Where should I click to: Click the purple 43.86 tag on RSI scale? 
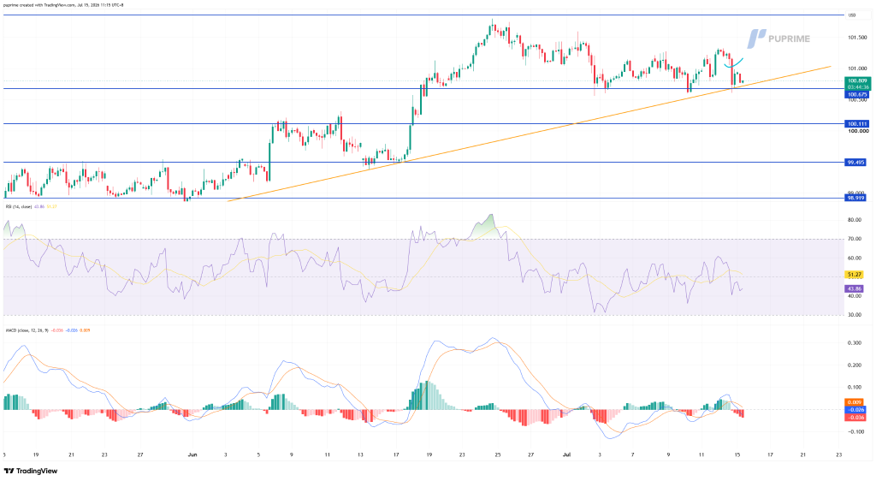click(x=855, y=288)
